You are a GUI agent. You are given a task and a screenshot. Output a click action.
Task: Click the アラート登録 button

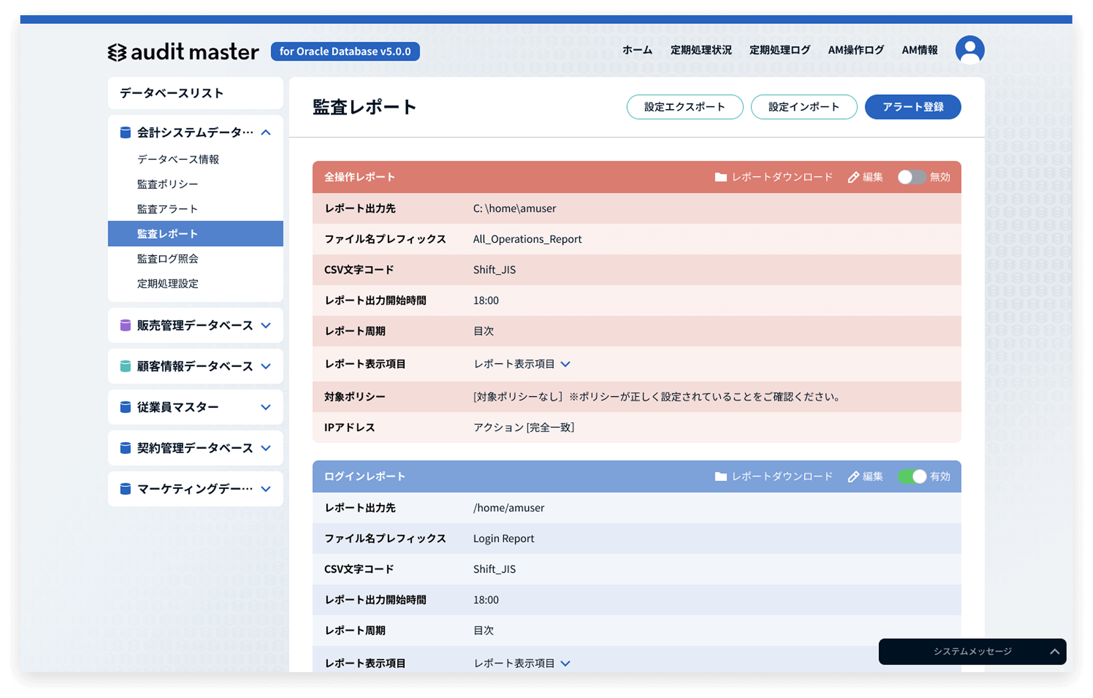[912, 107]
